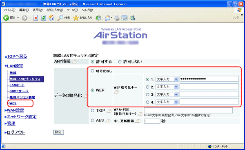This screenshot has height=150, width=245.
Task: Open the WDS link in sidebar
Action: 13,104
